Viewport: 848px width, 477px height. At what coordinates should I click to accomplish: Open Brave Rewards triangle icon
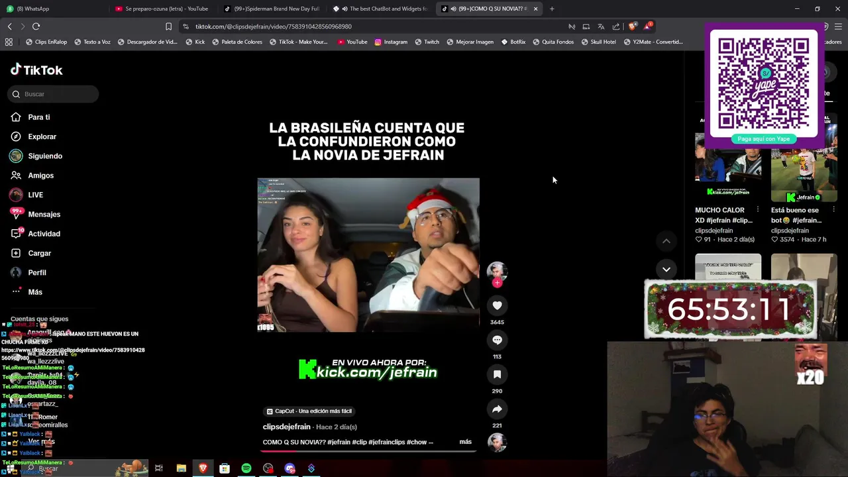tap(649, 26)
